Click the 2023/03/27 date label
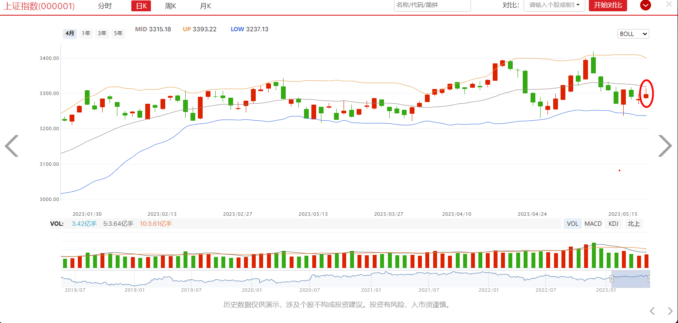Viewport: 678px width, 323px height. [389, 214]
